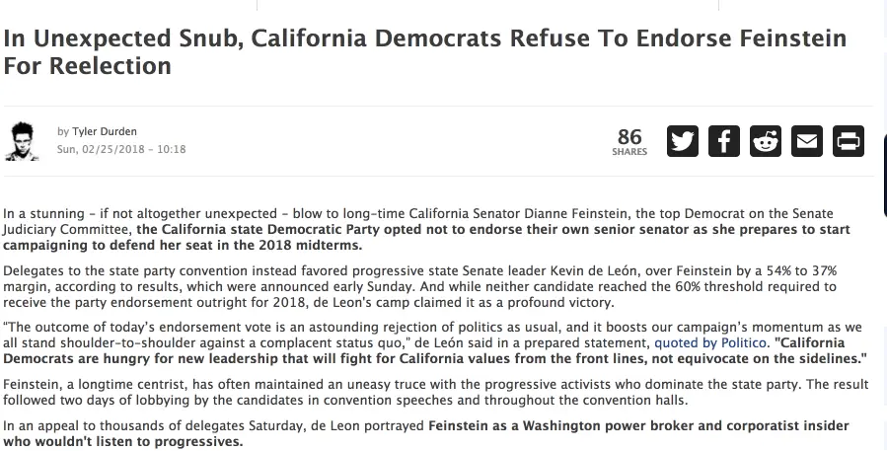This screenshot has width=887, height=451.
Task: Click bold text 'Feinstein as a Washington power broker'
Action: pyautogui.click(x=631, y=425)
